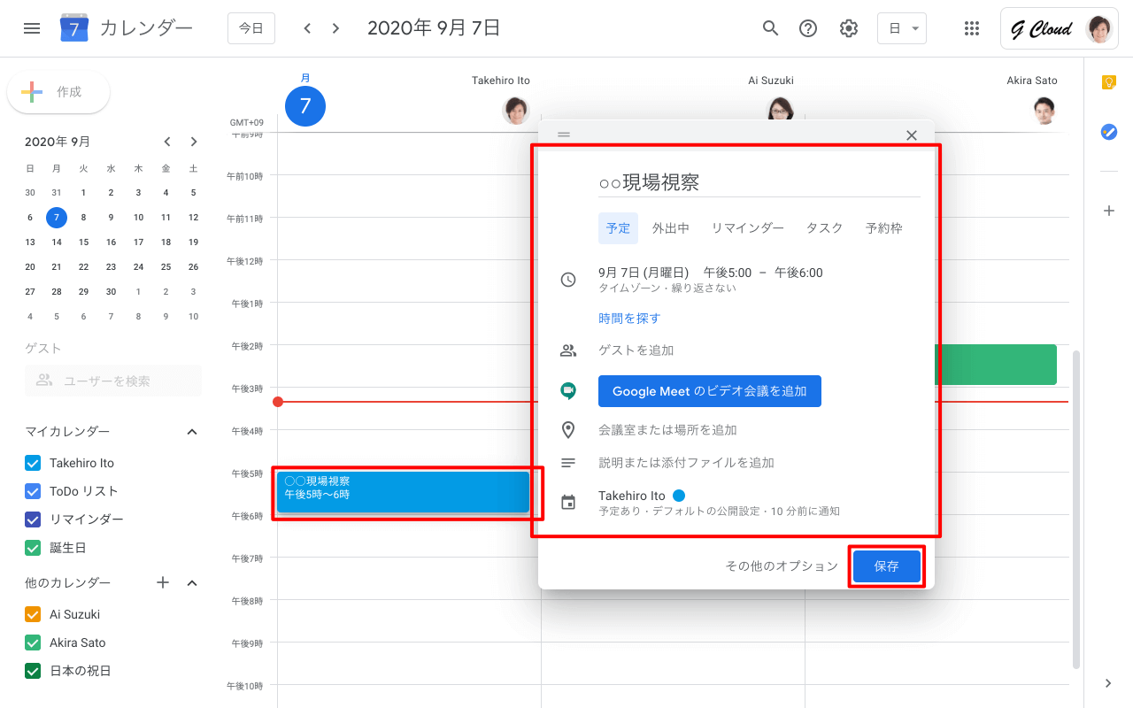Toggle the Akira Sato calendar checkbox

point(33,643)
